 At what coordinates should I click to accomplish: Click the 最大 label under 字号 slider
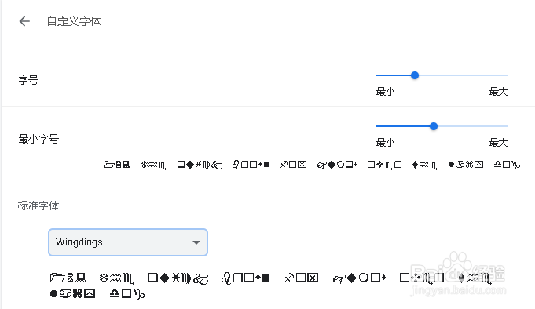[x=498, y=91]
